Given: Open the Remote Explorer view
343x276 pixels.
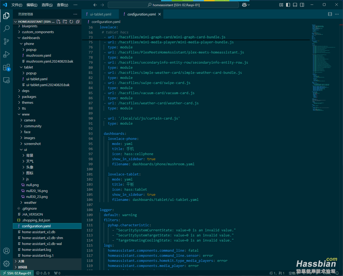Looking at the screenshot, I should [6, 80].
